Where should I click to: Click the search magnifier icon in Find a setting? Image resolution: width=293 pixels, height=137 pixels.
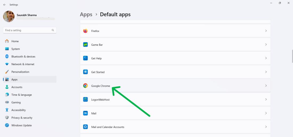click(53, 30)
